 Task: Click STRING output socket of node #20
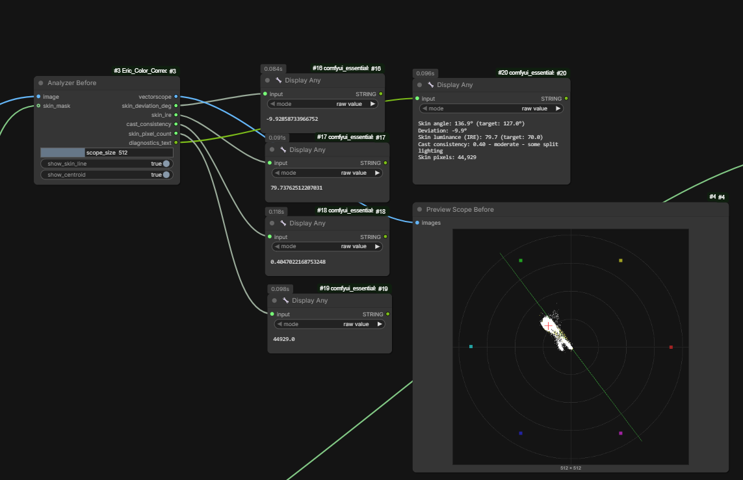(566, 99)
